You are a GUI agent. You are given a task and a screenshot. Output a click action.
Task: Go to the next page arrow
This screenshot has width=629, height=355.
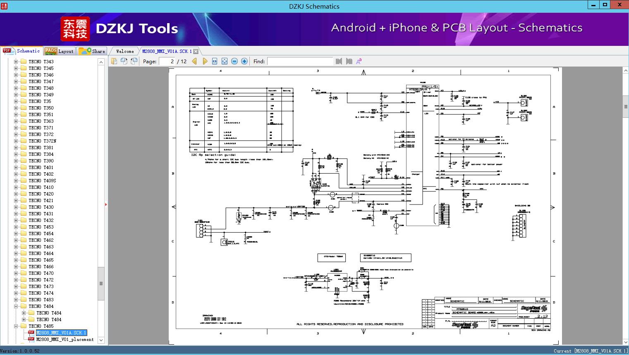[205, 61]
